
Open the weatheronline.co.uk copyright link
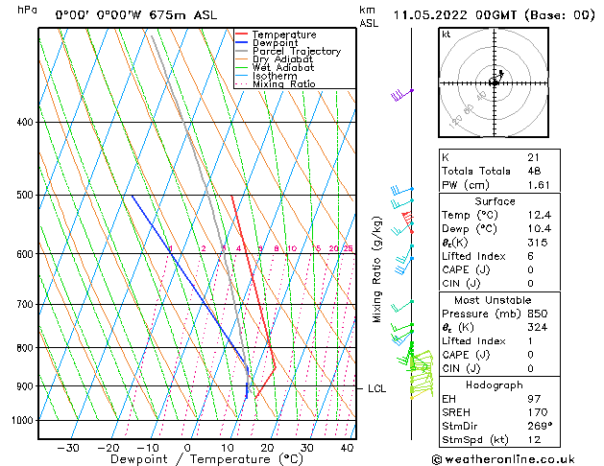[x=515, y=458]
